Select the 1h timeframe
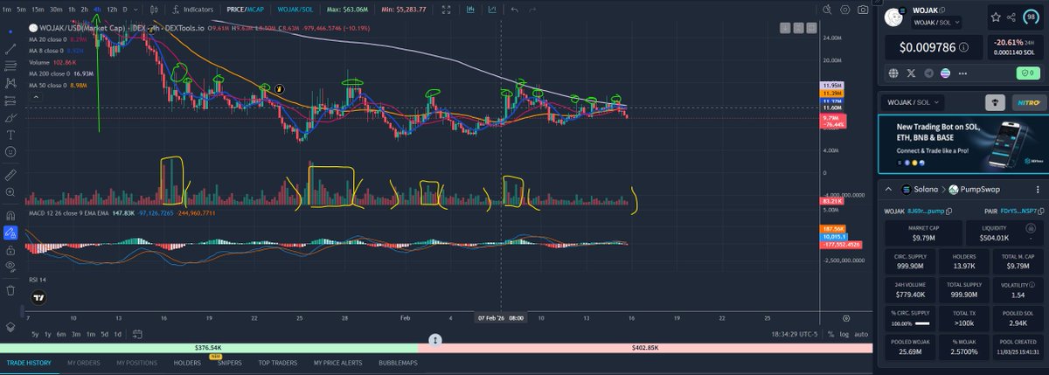Screen dimensions: 1049x375 (73, 9)
